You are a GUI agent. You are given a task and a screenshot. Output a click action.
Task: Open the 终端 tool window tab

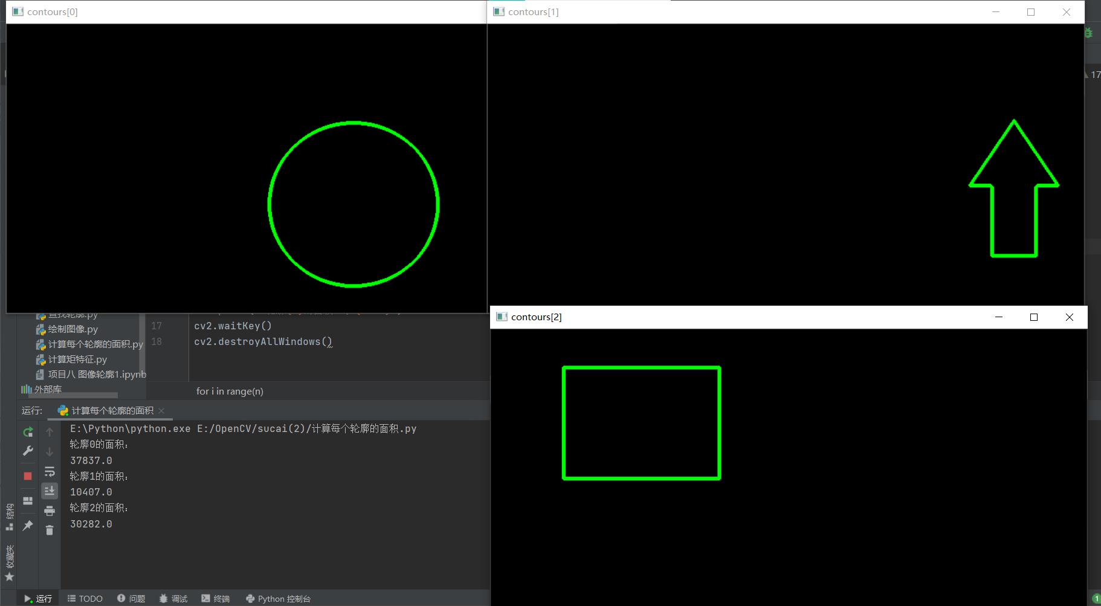[216, 599]
